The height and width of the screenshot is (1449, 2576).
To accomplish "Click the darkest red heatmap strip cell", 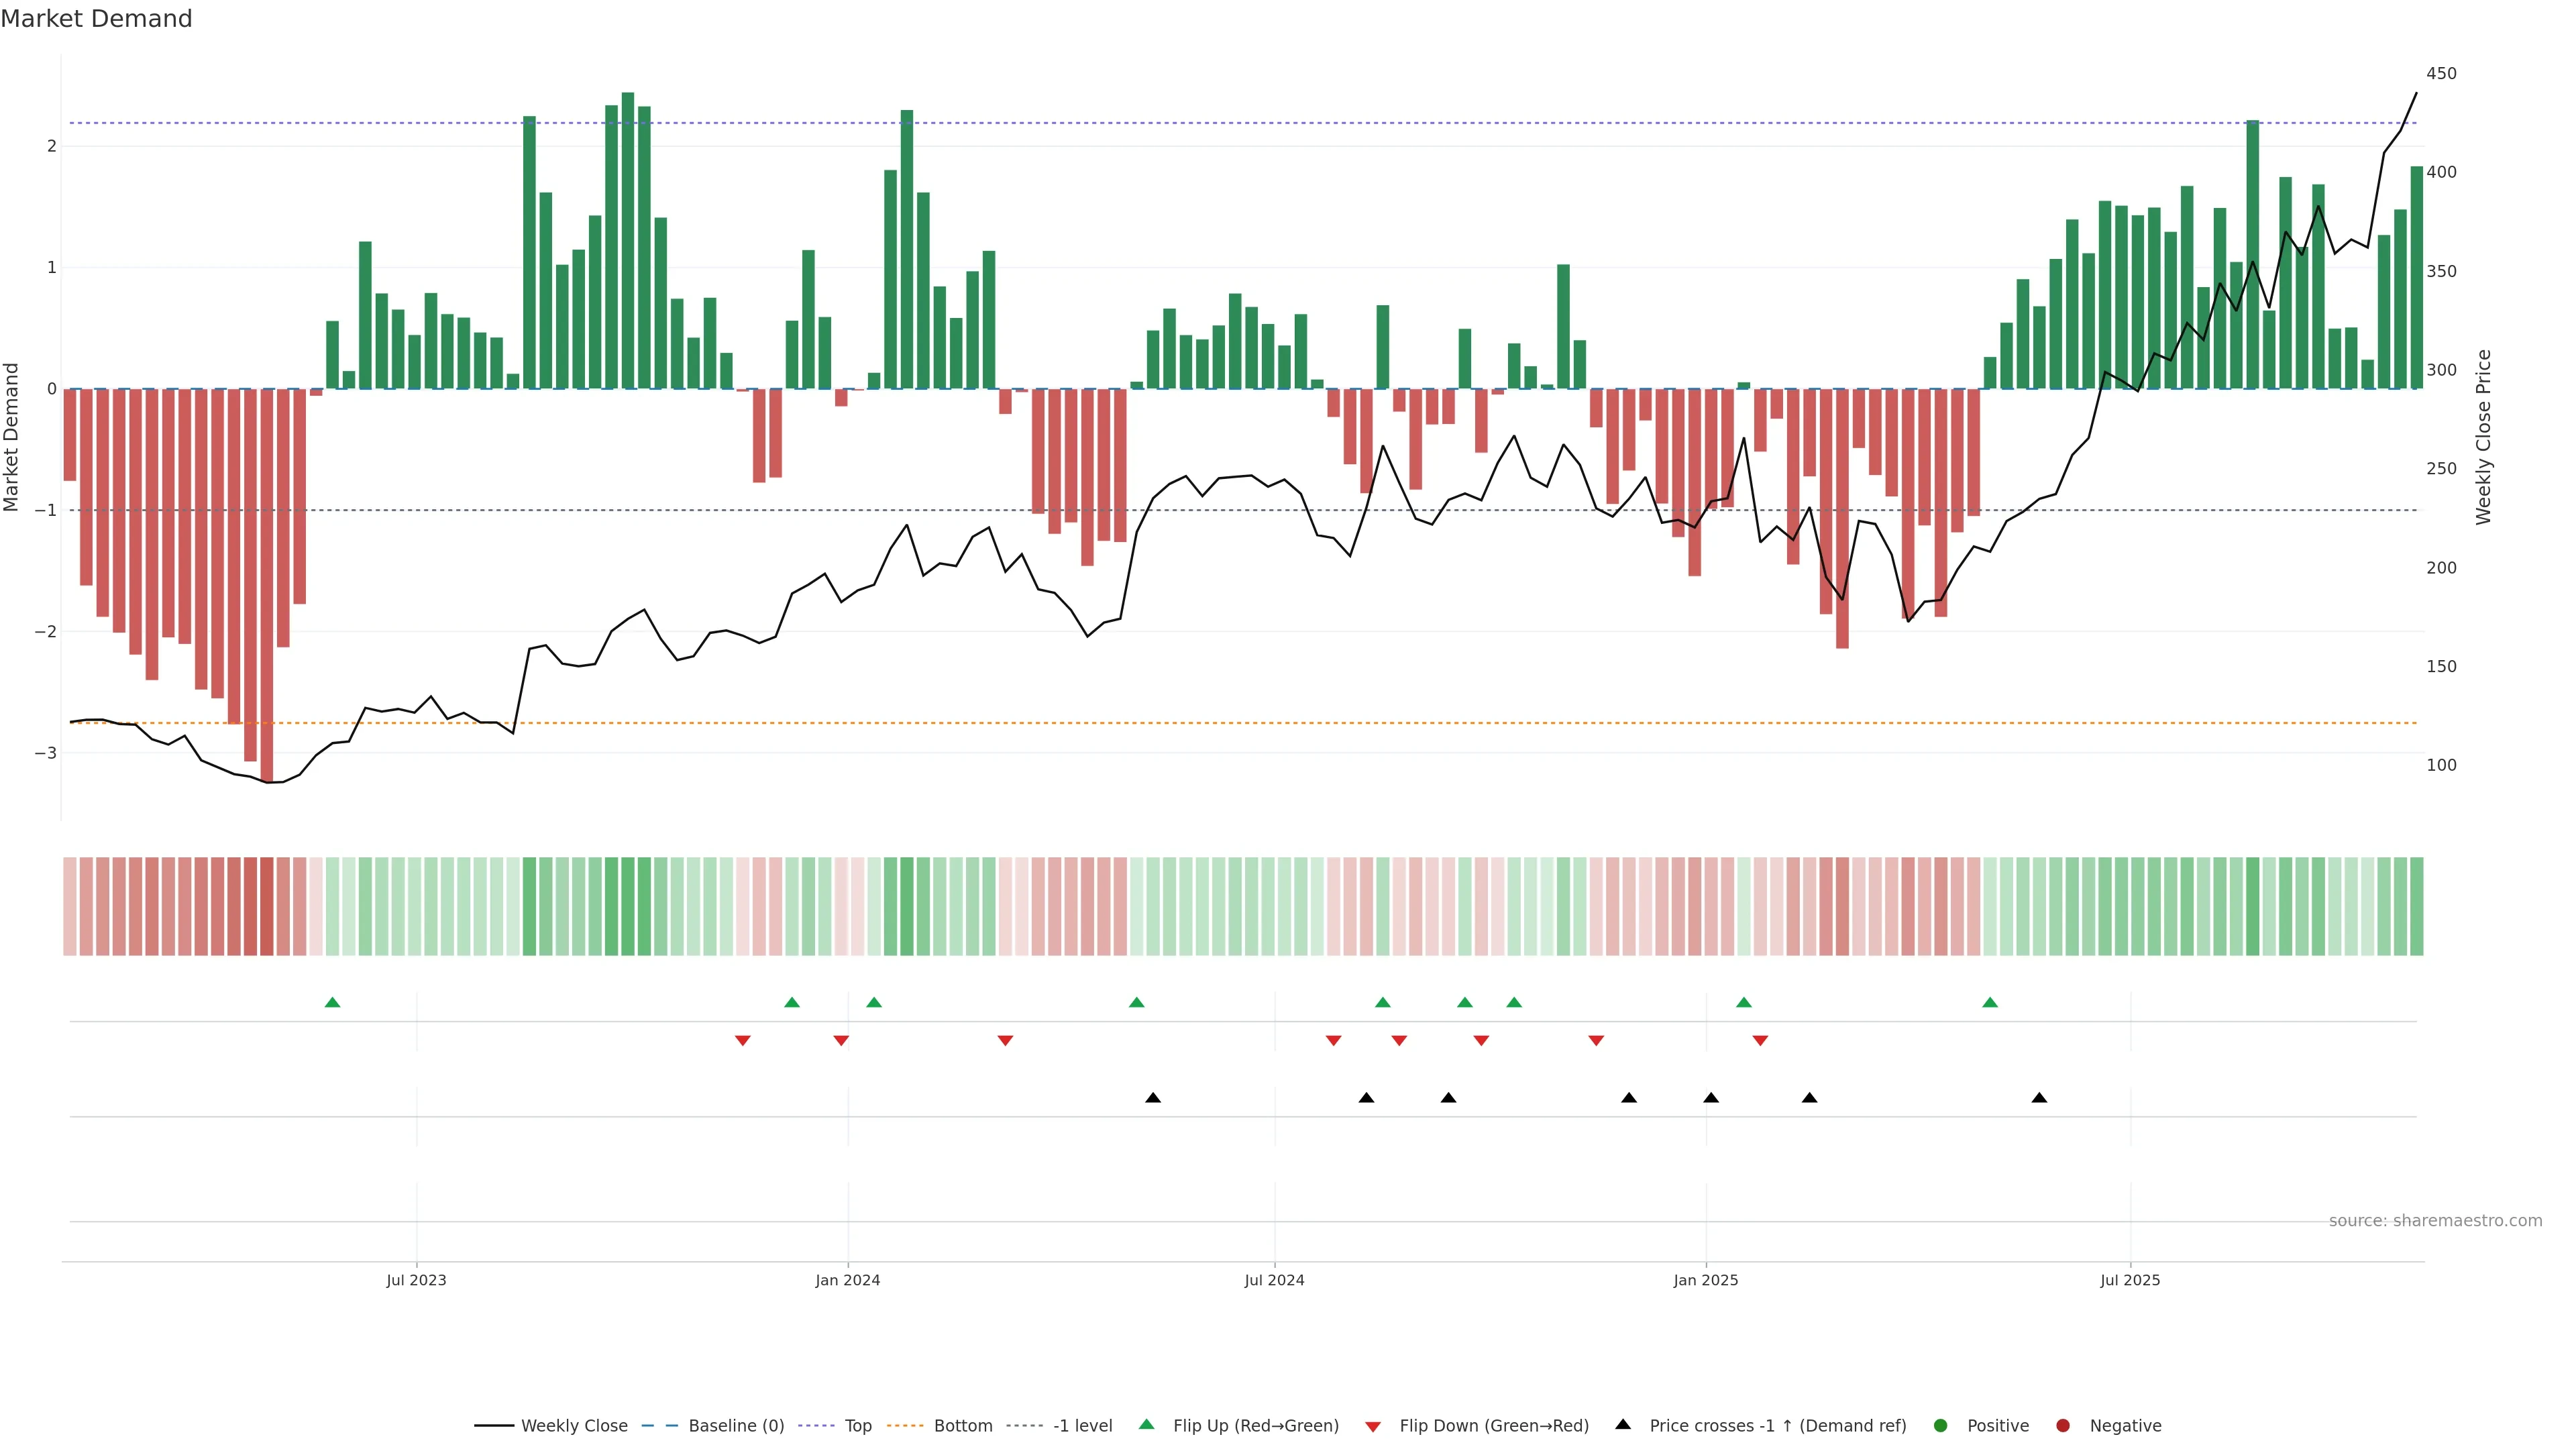I will (x=267, y=906).
